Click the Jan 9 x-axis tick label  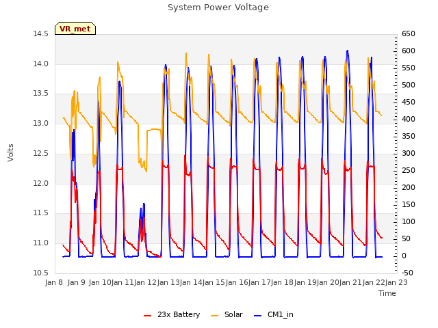pos(76,282)
